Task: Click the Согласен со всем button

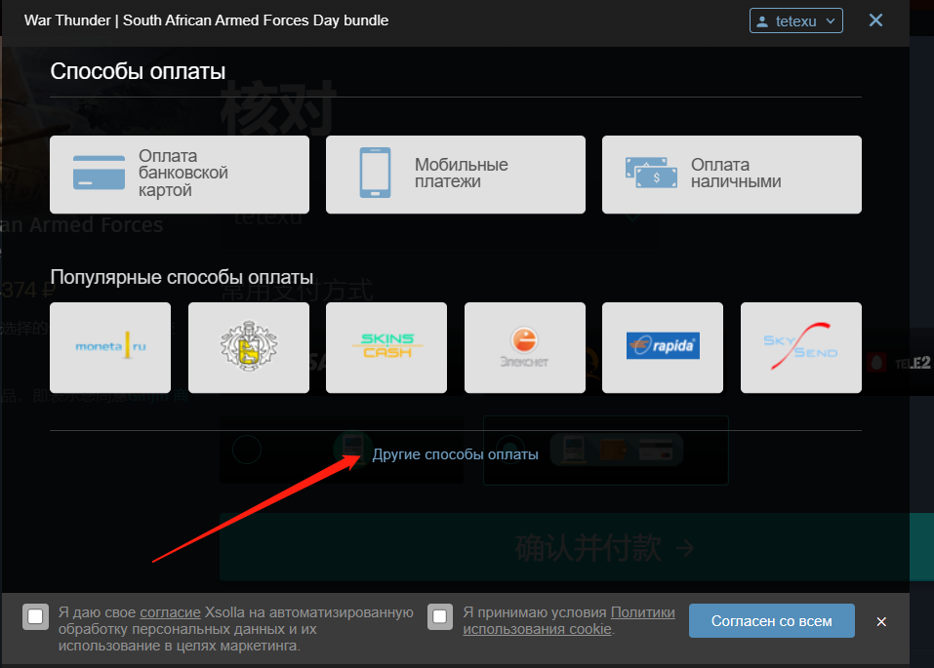Action: coord(771,621)
